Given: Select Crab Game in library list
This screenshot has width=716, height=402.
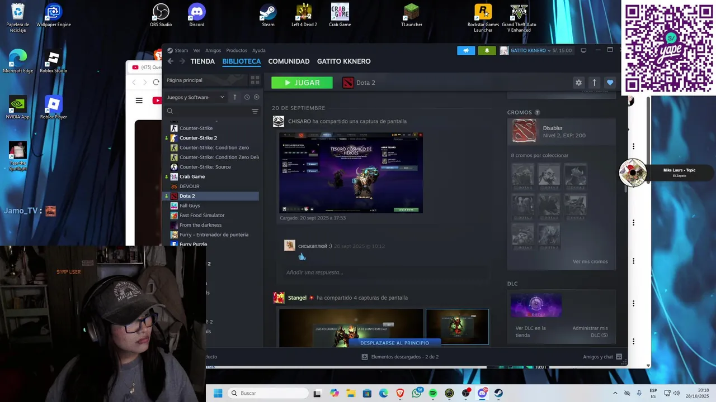Looking at the screenshot, I should [192, 176].
